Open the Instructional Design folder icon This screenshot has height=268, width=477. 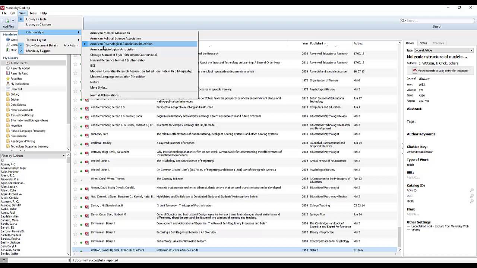point(8,115)
